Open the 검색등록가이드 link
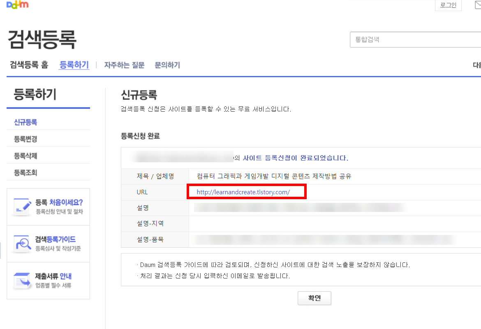Image resolution: width=481 pixels, height=329 pixels. [x=55, y=239]
